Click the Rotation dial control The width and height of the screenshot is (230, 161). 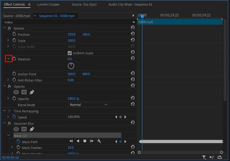pos(71,66)
